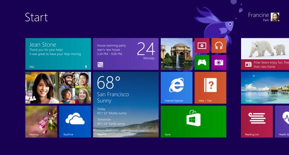Screen dimensions: 289x155
Task: Click the calendar icon in Calendar tile
Action: click(x=100, y=64)
